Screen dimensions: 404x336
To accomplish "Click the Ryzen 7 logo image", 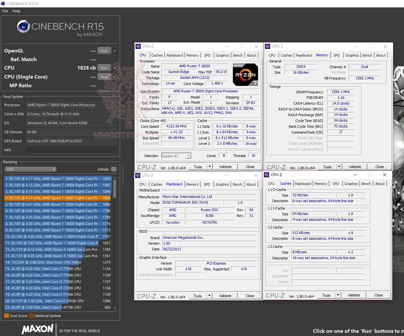I will pyautogui.click(x=245, y=75).
